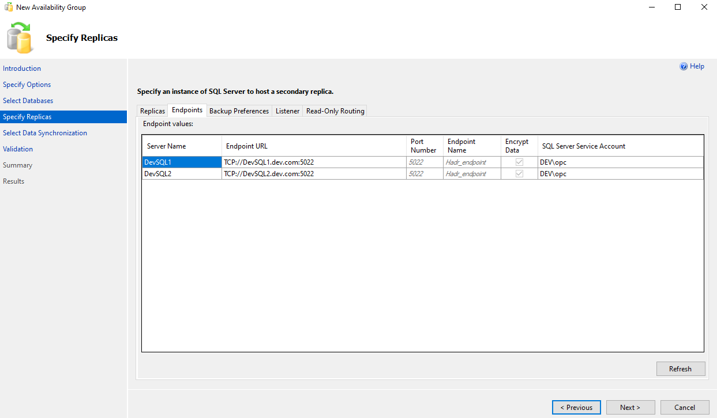Click the Specify Replicas wizard database icon

(x=20, y=37)
